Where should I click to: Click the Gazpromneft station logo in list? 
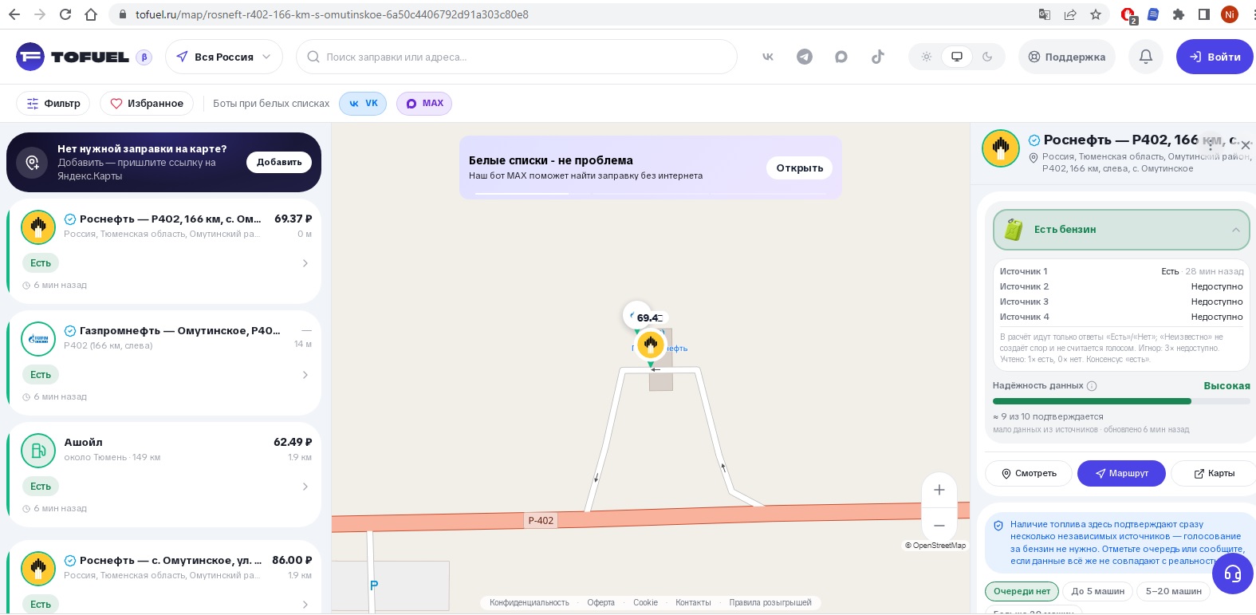(x=38, y=339)
